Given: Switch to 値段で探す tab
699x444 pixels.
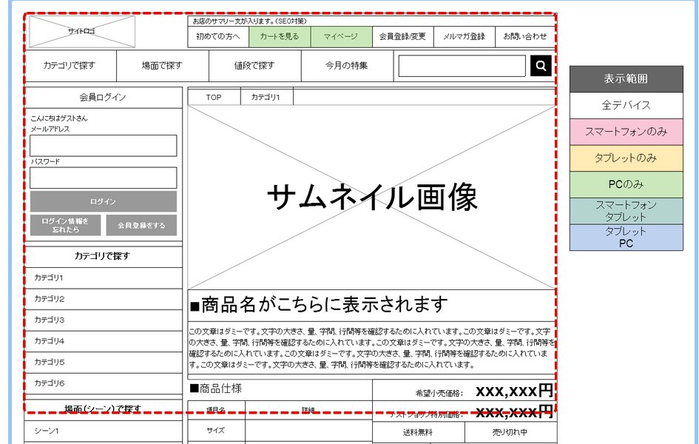Looking at the screenshot, I should point(254,66).
